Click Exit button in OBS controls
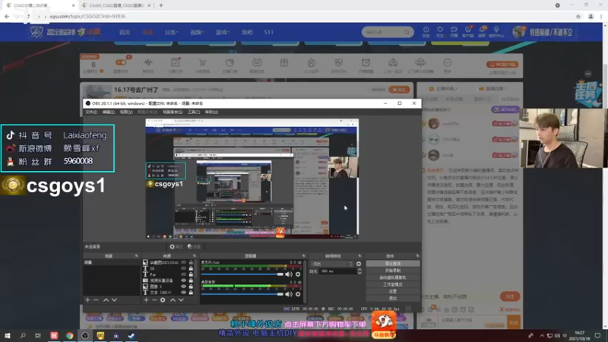 (393, 298)
